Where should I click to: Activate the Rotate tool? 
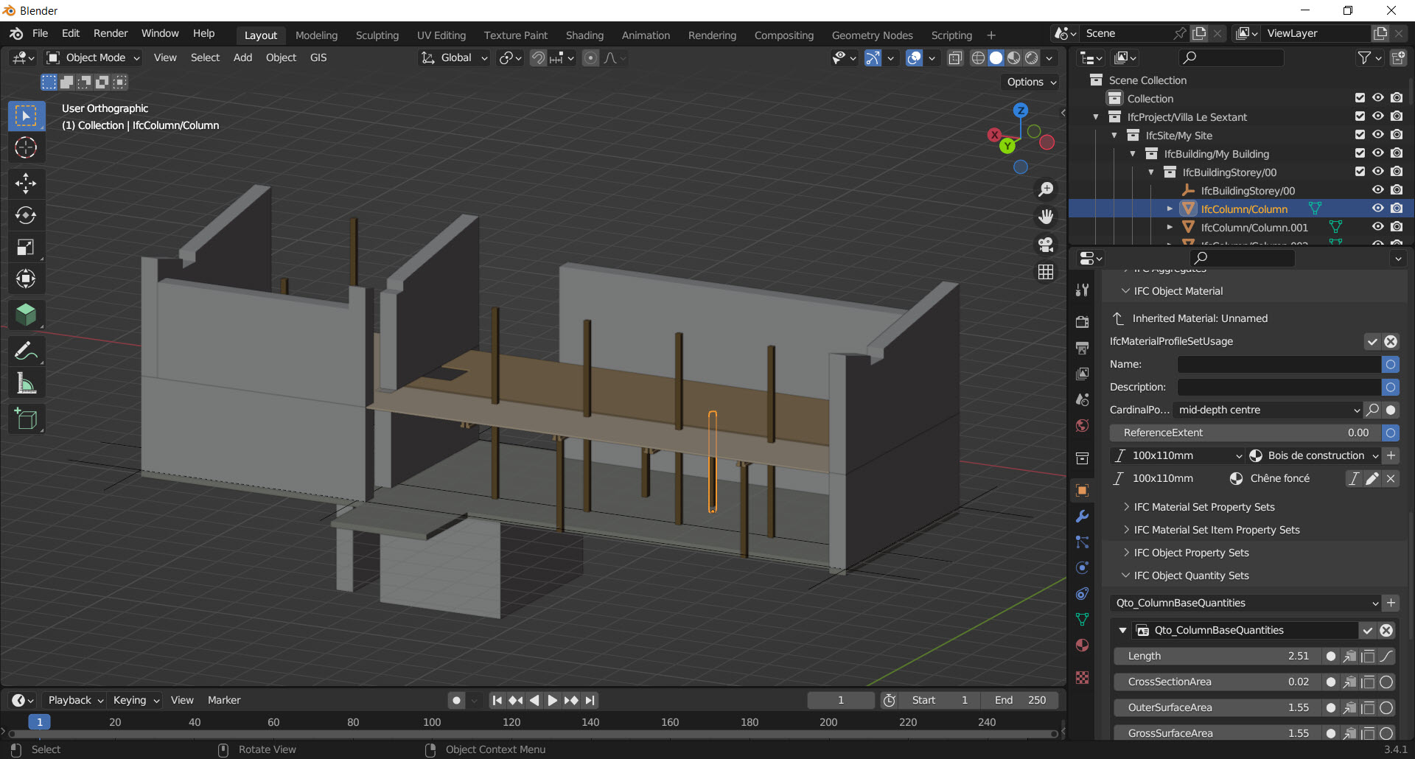(x=26, y=215)
